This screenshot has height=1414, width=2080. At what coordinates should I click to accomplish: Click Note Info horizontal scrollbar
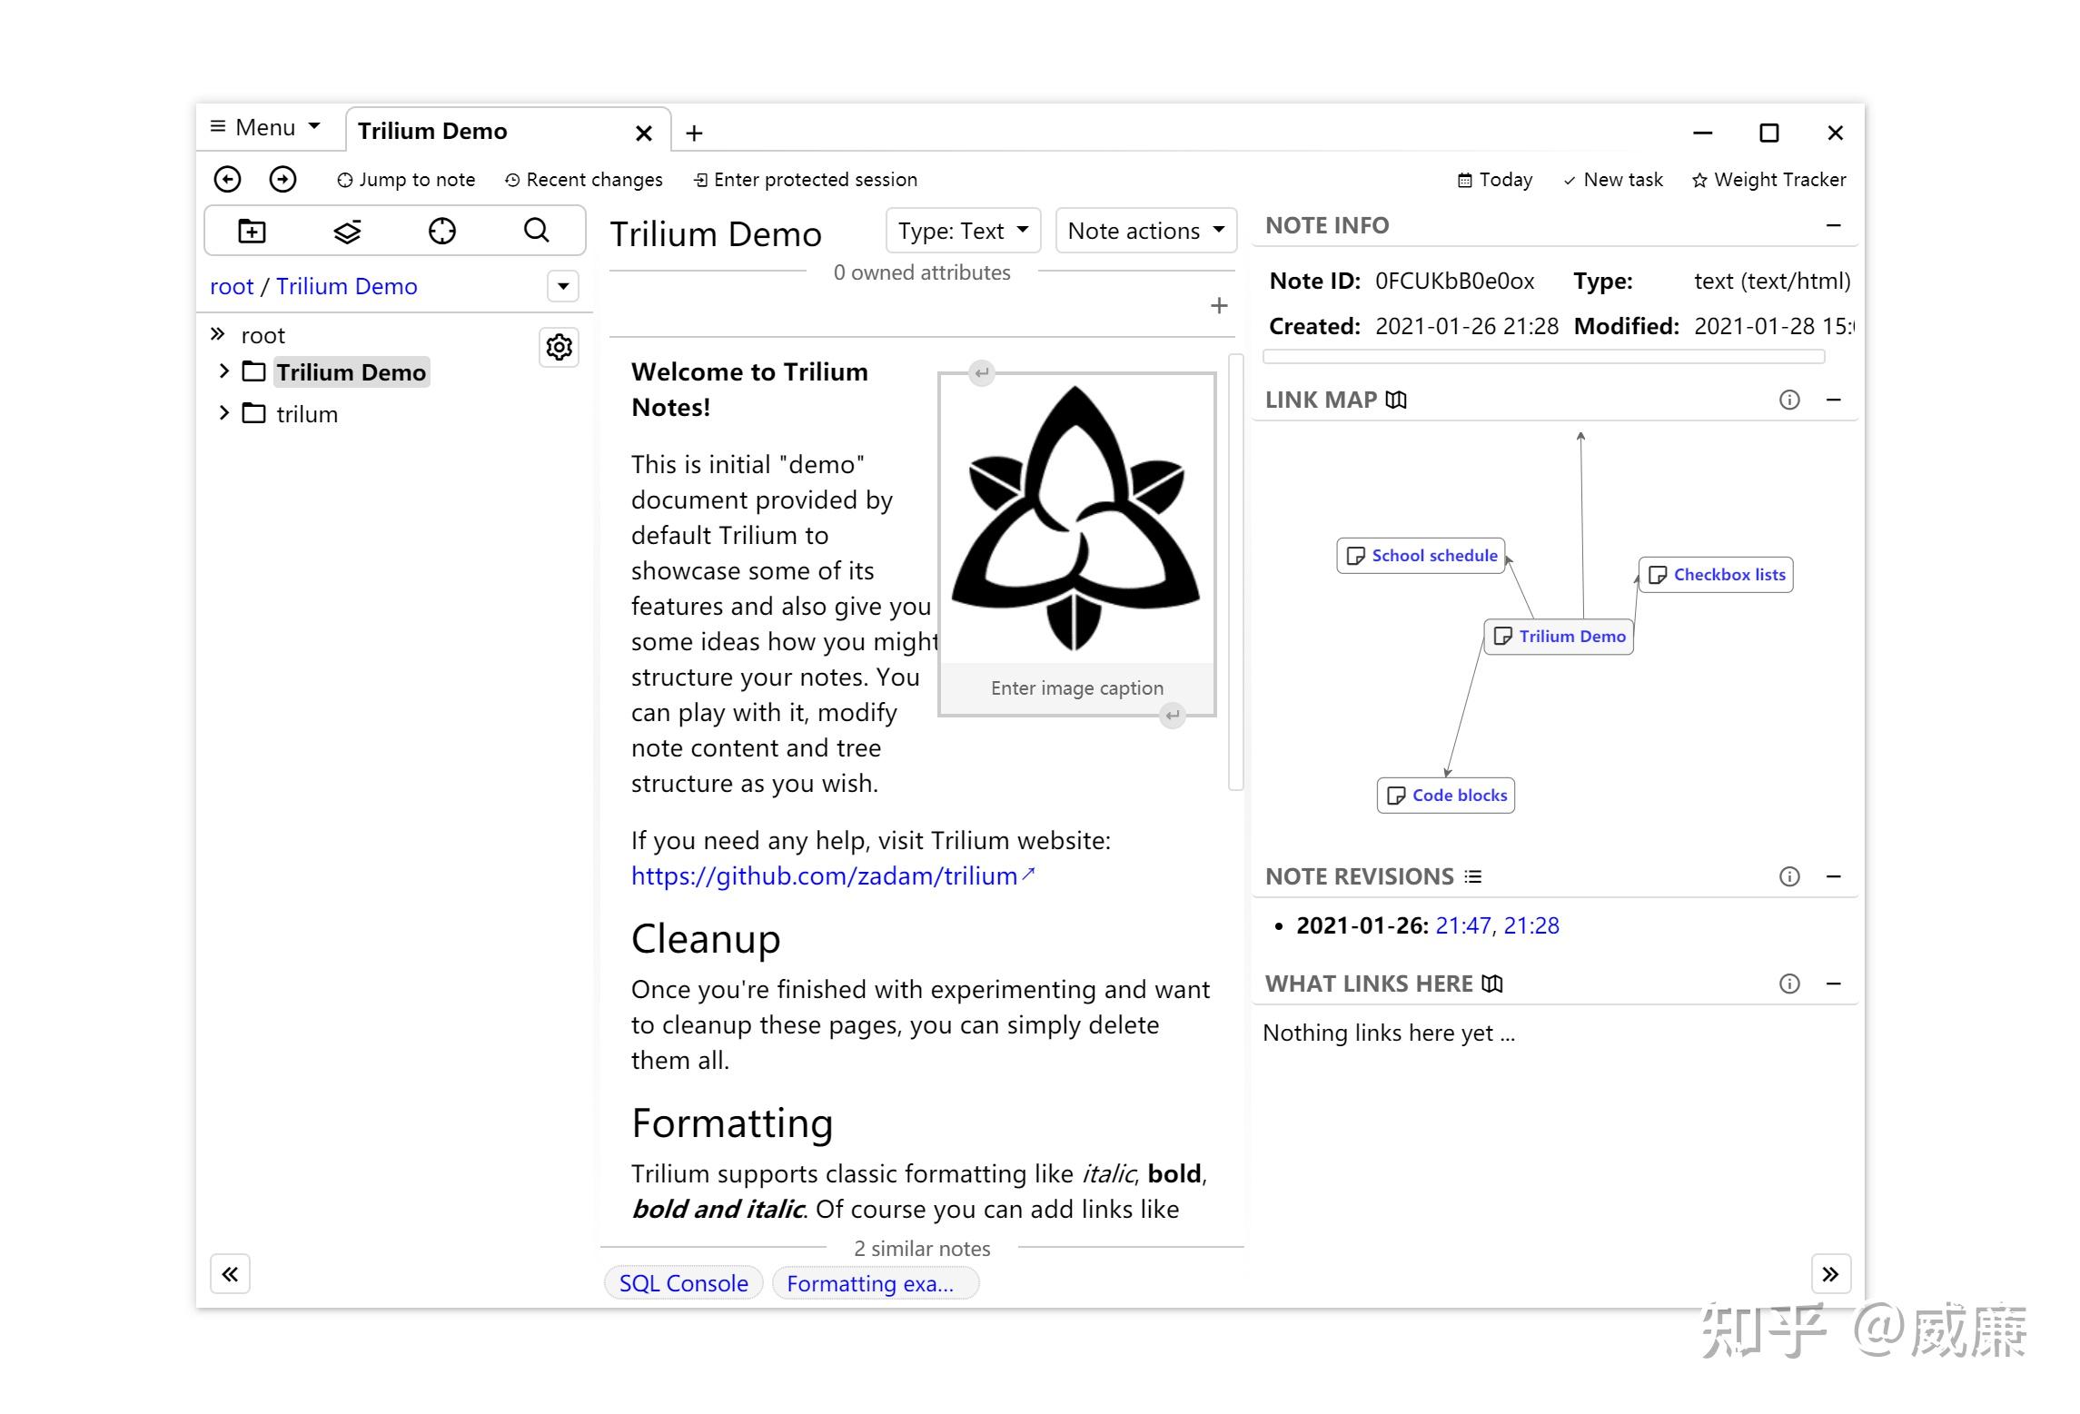[x=1544, y=357]
